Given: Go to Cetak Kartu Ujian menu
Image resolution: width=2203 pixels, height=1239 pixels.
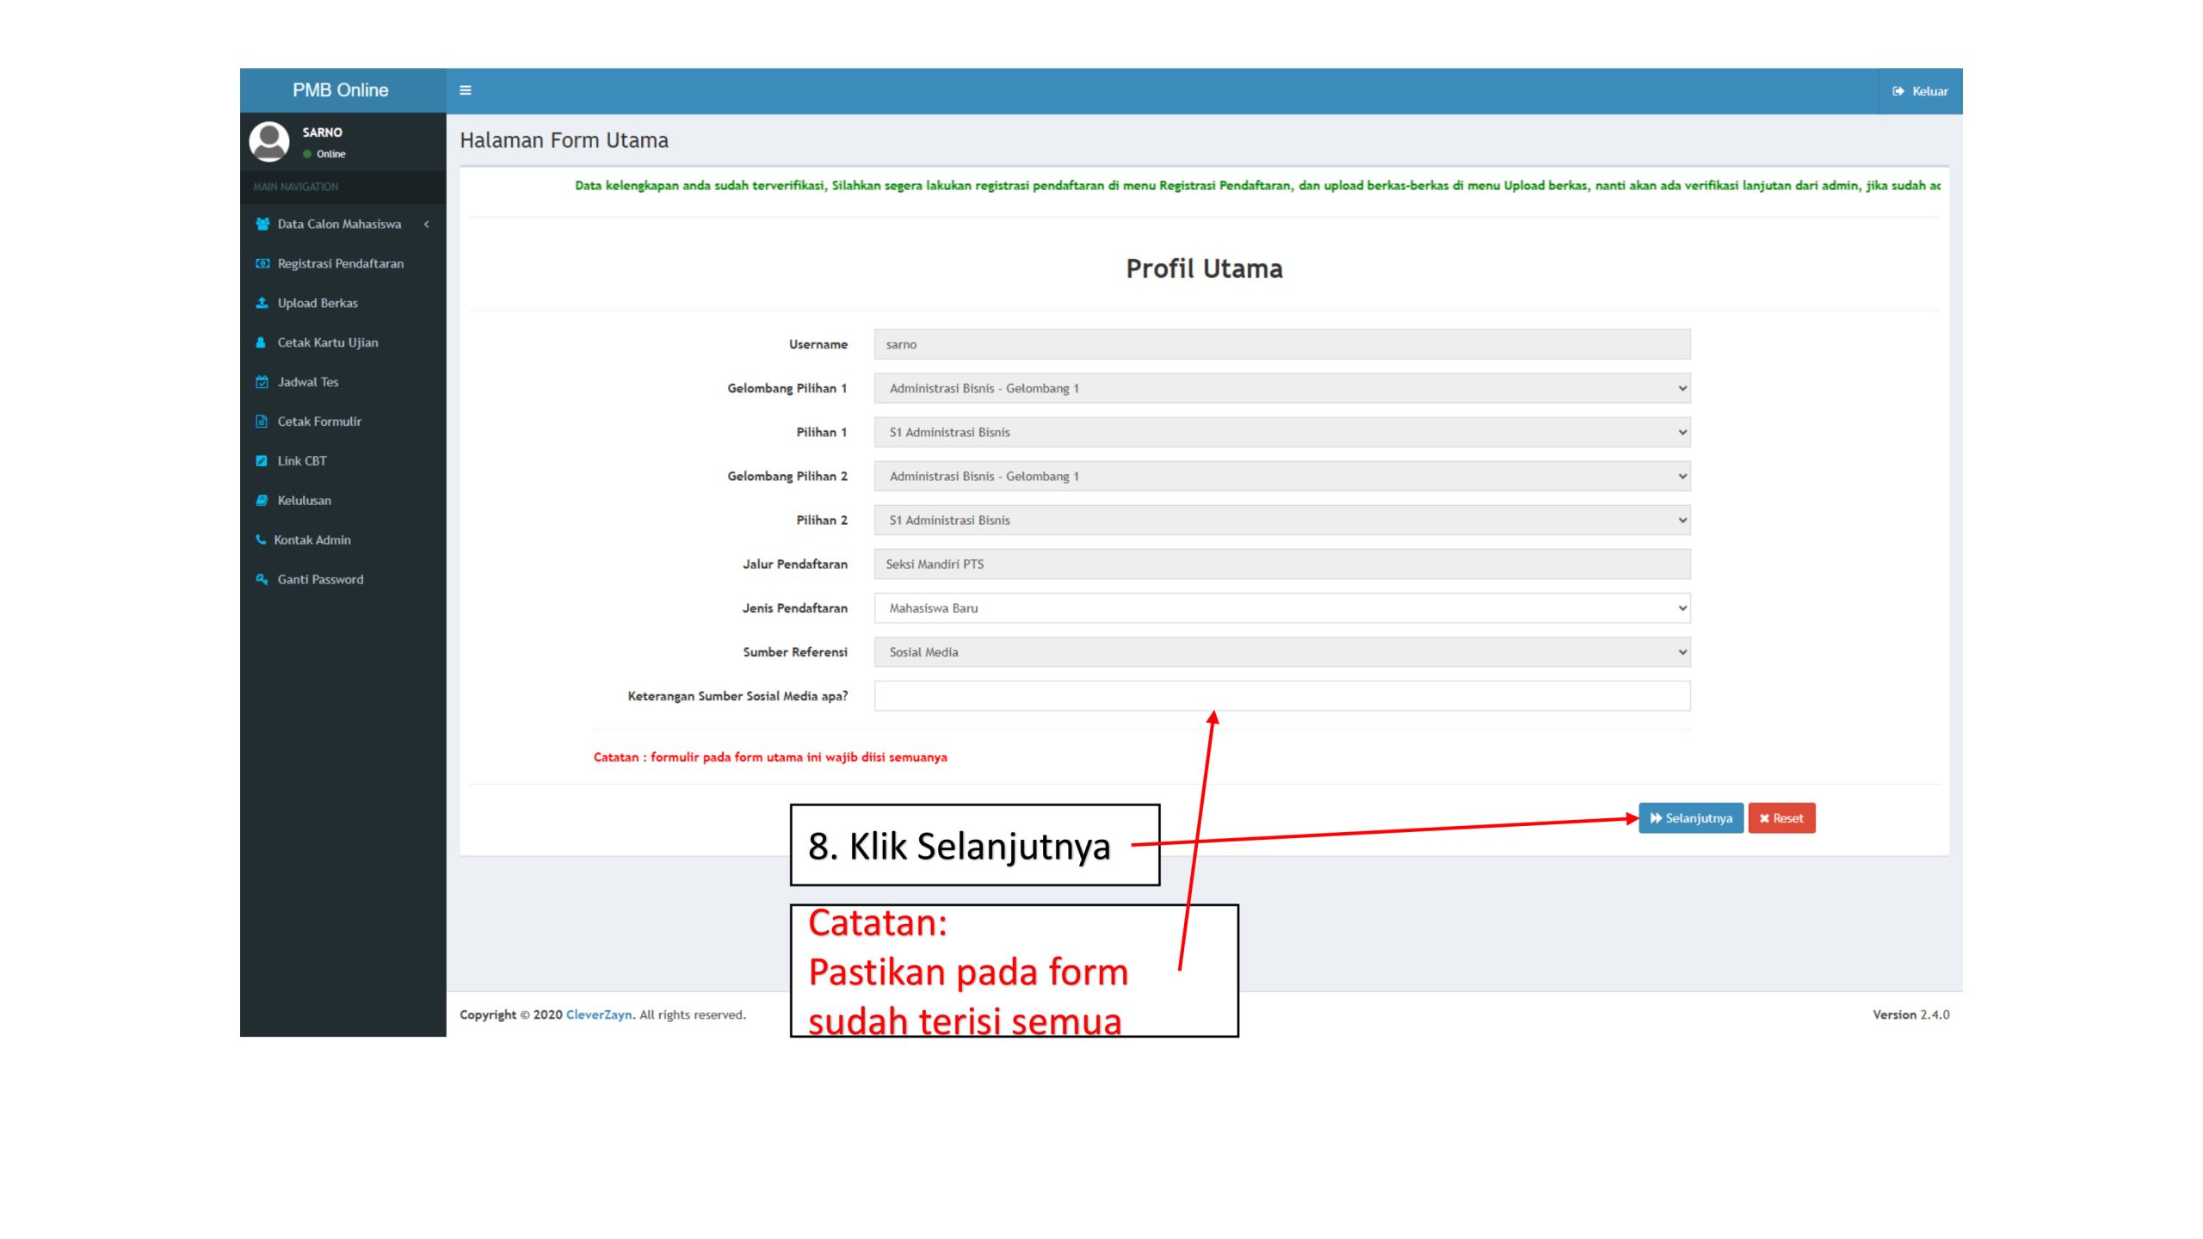Looking at the screenshot, I should click(327, 342).
